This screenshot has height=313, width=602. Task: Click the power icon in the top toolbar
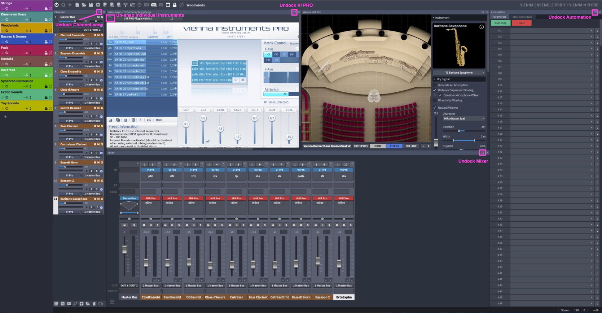pos(57,5)
